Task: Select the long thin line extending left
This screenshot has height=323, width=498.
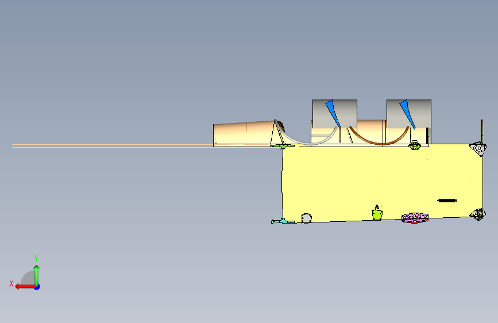Action: [113, 146]
